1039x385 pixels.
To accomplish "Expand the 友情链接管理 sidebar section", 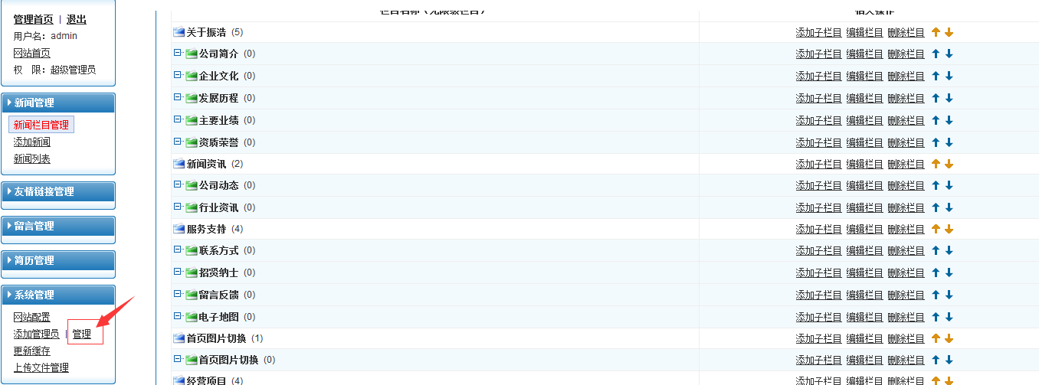I will (x=44, y=191).
